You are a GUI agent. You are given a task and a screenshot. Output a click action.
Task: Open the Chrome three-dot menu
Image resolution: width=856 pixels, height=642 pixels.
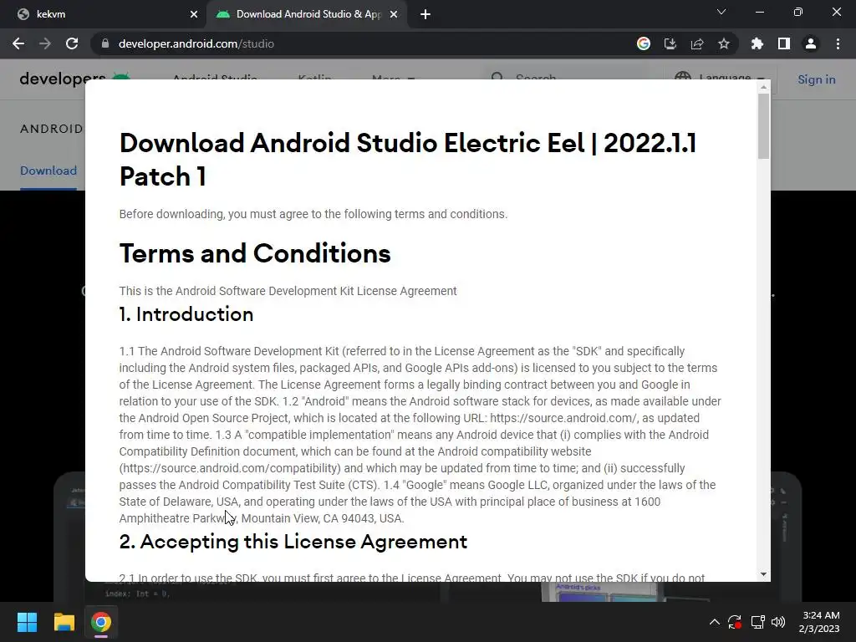coord(838,43)
